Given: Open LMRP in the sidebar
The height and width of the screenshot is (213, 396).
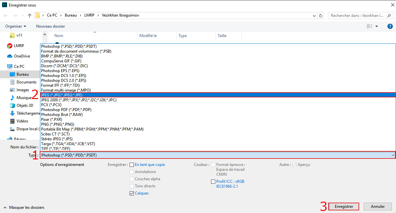Looking at the screenshot, I should (19, 46).
